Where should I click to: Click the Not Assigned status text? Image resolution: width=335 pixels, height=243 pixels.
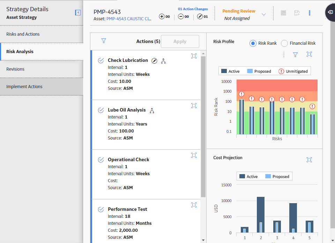tap(237, 19)
